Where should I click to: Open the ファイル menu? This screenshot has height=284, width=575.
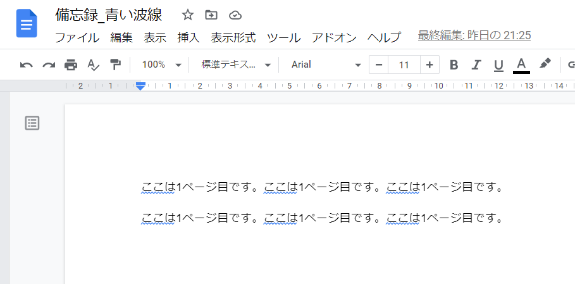pos(77,38)
